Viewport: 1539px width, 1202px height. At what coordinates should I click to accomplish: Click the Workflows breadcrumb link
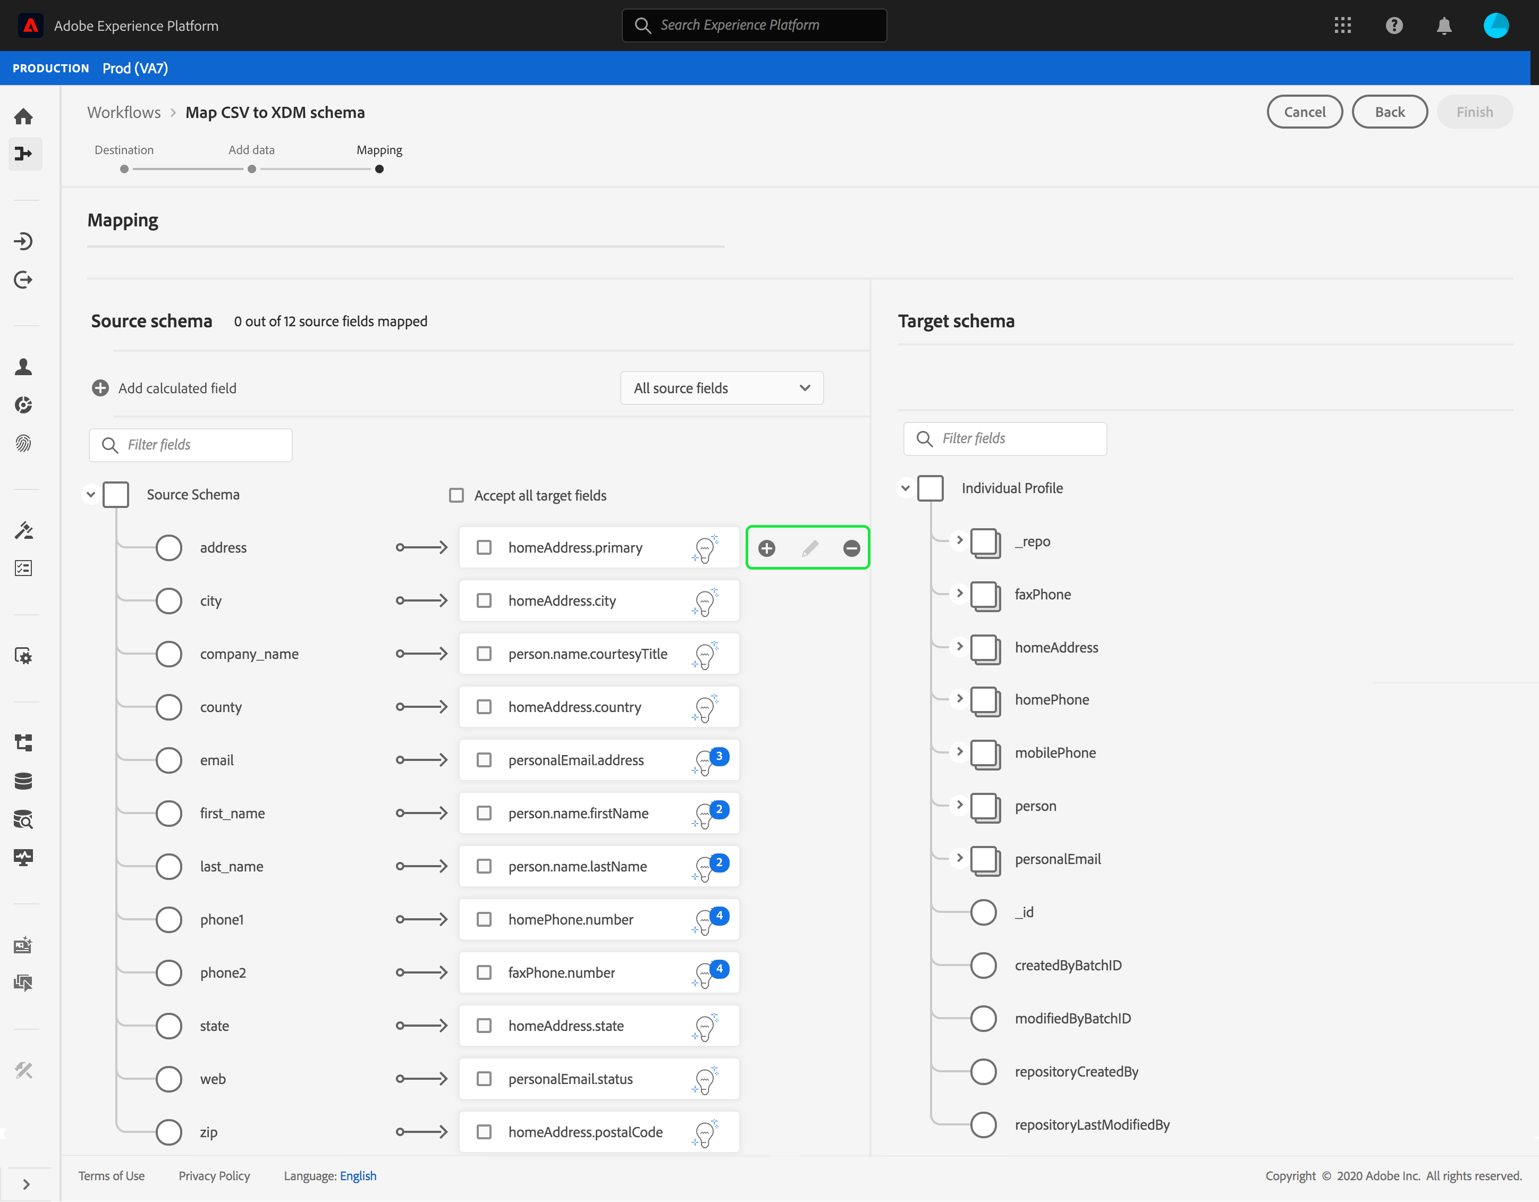[124, 113]
